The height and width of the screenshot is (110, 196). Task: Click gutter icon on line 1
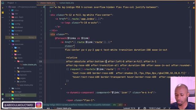click(x=43, y=7)
